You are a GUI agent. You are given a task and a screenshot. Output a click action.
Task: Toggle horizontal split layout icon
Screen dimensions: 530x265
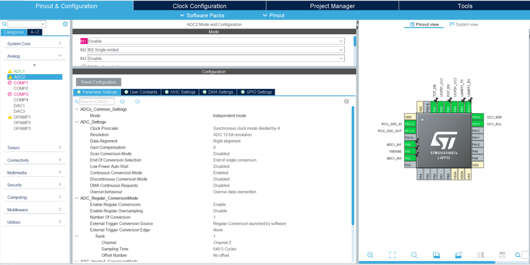[502, 255]
